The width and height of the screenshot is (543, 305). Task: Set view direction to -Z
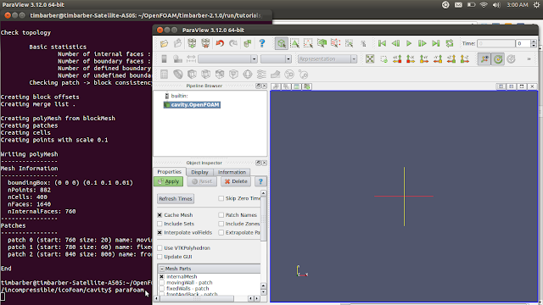465,58
